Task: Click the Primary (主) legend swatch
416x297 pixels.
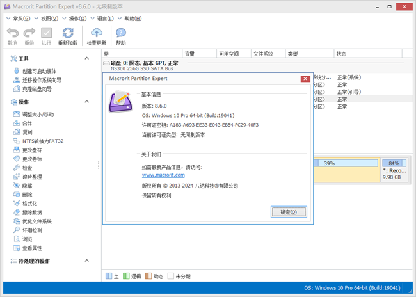Action: (x=109, y=276)
